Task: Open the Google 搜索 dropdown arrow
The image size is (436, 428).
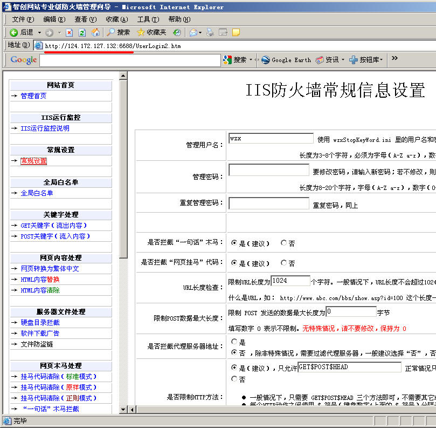Action: point(251,59)
